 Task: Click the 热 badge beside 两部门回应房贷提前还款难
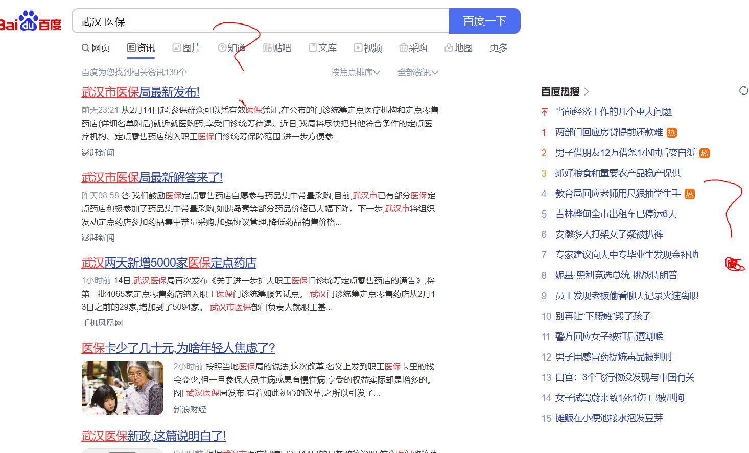(x=672, y=133)
